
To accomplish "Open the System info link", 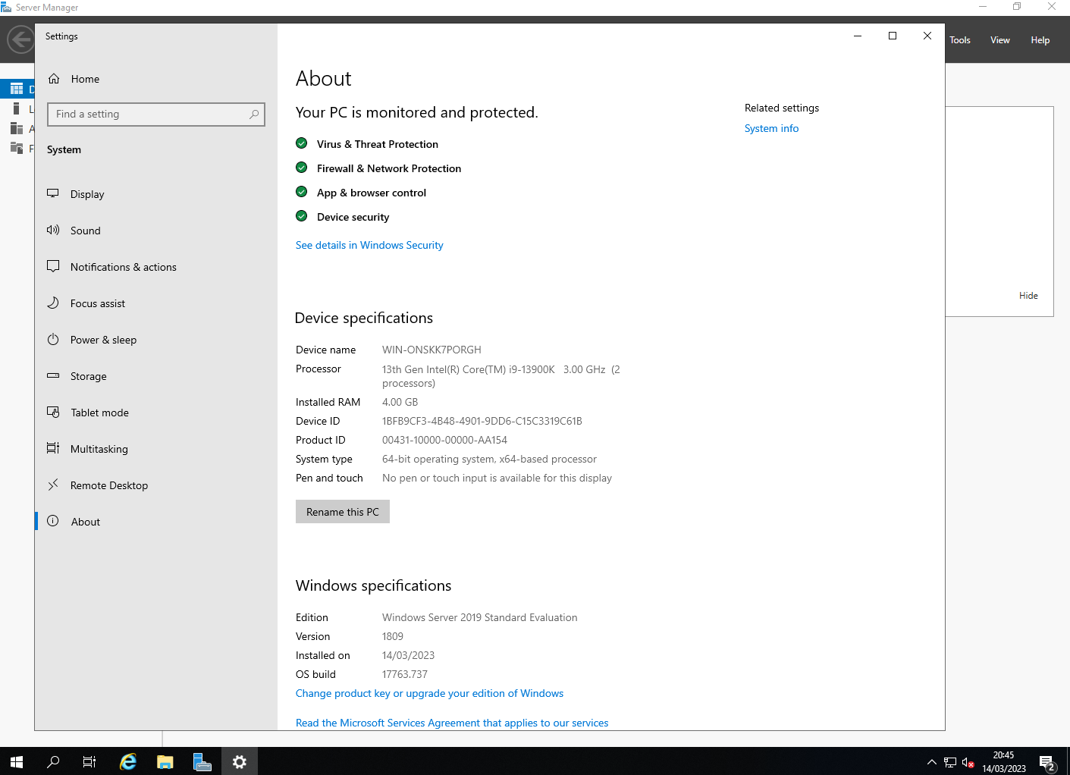I will click(771, 128).
